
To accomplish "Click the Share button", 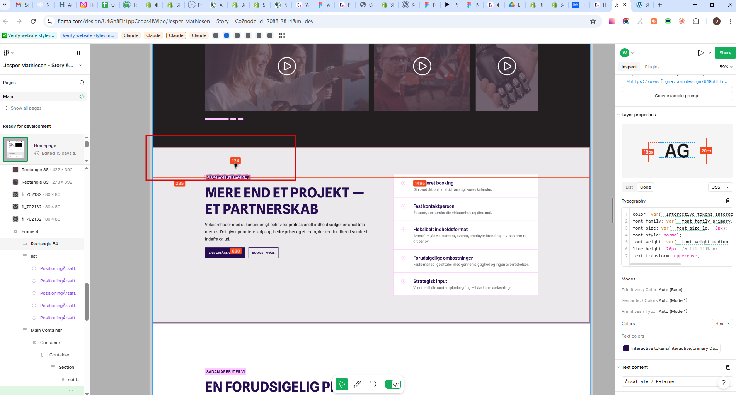I will [725, 53].
